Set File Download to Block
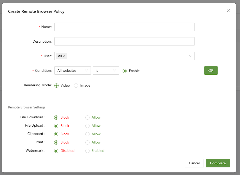Screen dimensions: 240x175 click(56, 117)
